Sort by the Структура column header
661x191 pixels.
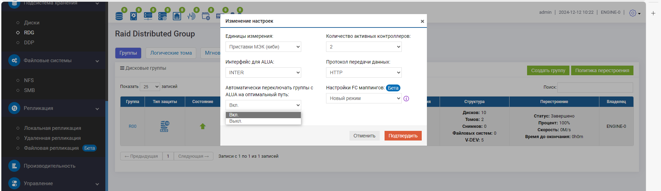474,102
